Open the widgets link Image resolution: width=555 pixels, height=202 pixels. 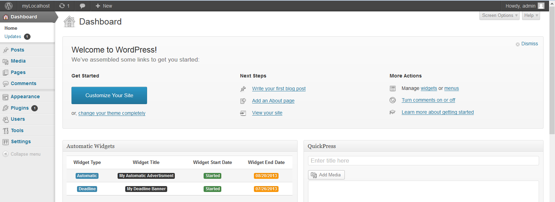click(x=429, y=88)
